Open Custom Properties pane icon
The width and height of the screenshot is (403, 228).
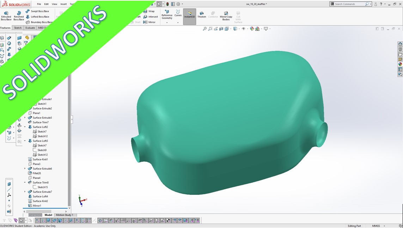click(x=400, y=69)
